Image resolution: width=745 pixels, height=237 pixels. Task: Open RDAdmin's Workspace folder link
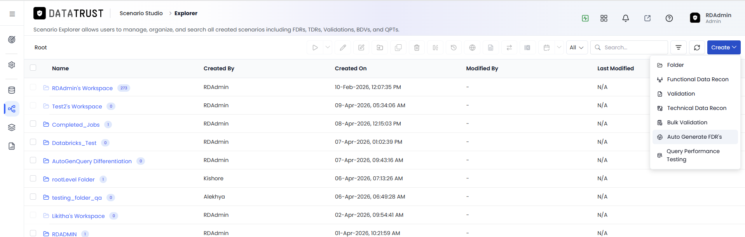coord(82,88)
